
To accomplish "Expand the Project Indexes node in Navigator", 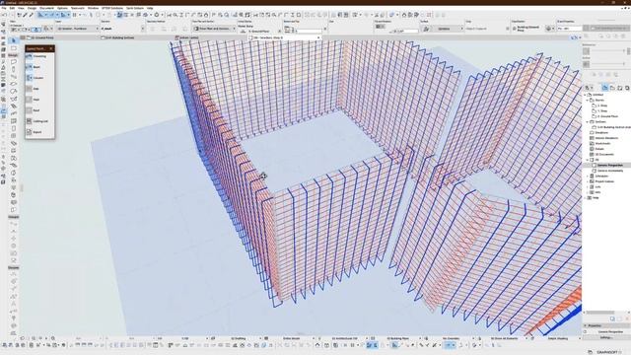I will (588, 181).
